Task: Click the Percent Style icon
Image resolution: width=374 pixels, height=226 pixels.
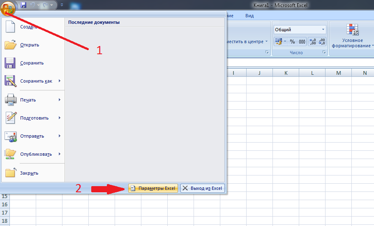Action: tap(292, 42)
